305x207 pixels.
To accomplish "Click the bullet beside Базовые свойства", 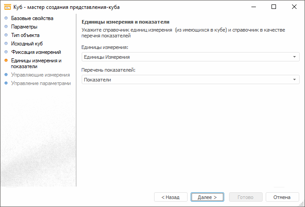I will [x=6, y=18].
